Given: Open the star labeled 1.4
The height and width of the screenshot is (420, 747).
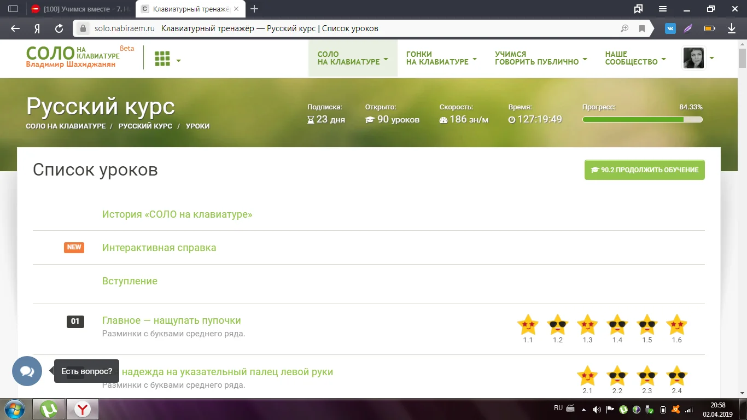Looking at the screenshot, I should [617, 324].
